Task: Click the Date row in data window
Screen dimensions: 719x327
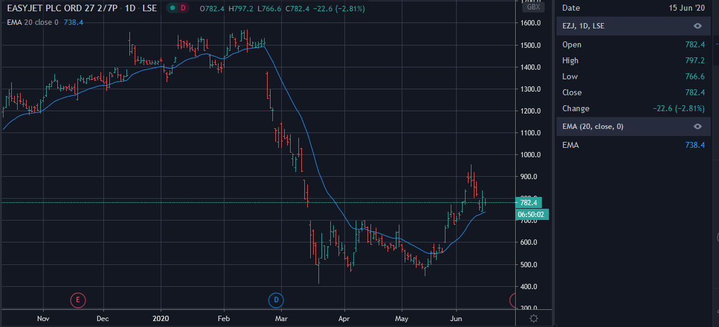Action: pyautogui.click(x=634, y=8)
